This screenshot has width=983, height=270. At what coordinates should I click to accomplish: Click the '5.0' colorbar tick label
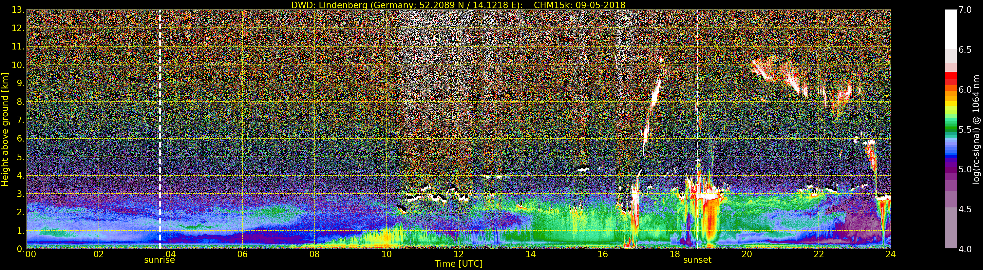click(x=965, y=169)
